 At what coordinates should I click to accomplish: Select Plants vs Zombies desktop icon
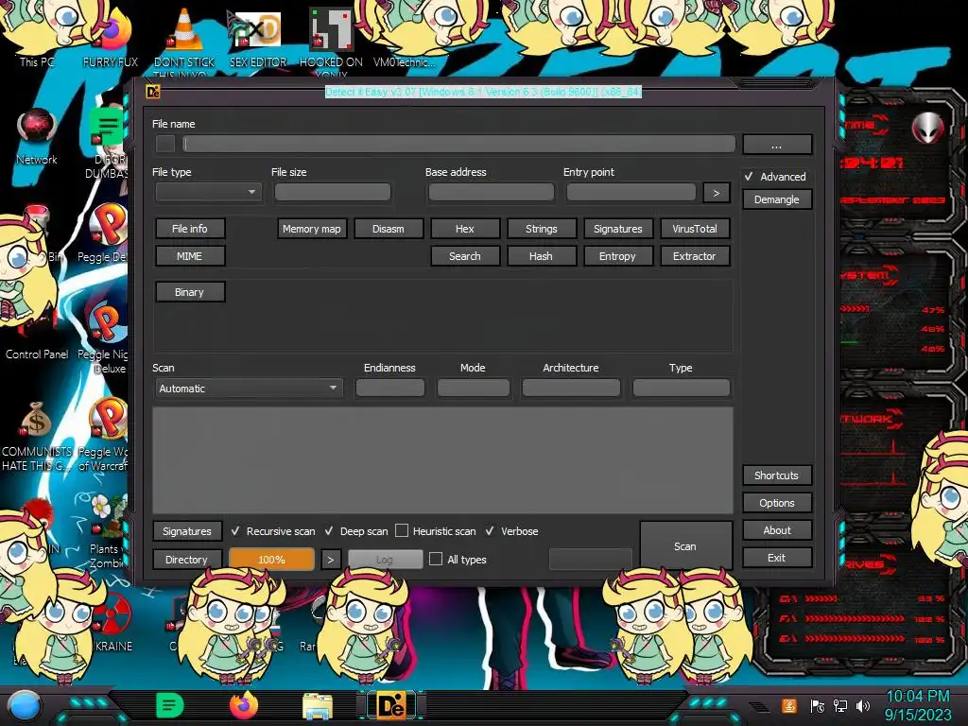[106, 531]
